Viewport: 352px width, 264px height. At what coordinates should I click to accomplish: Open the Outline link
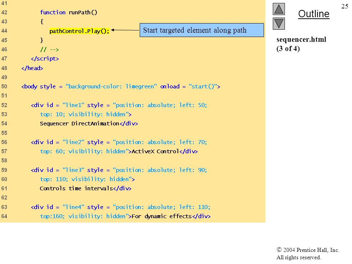pyautogui.click(x=313, y=14)
